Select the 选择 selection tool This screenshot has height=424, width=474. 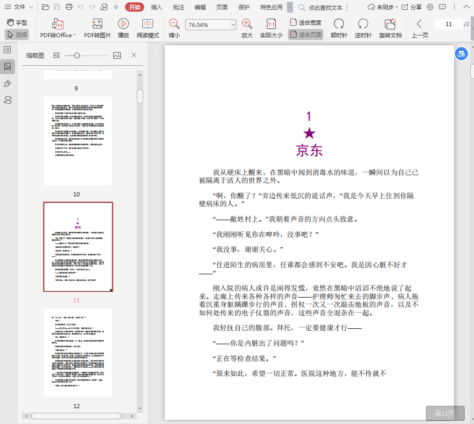(x=17, y=35)
